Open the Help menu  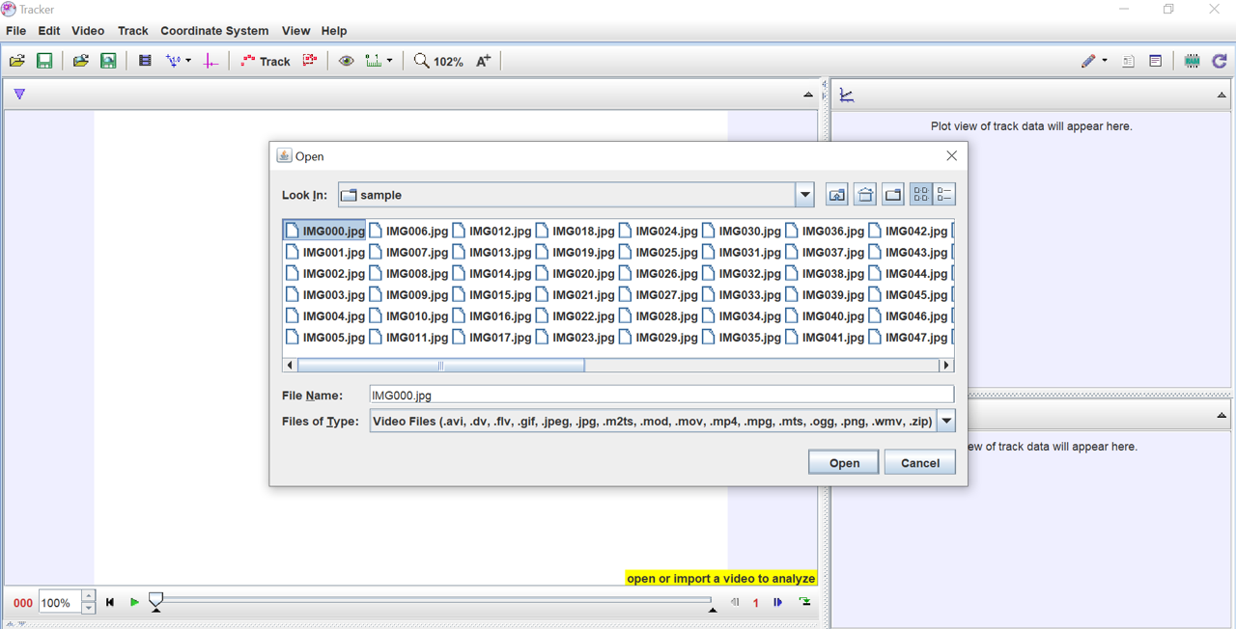pyautogui.click(x=334, y=31)
